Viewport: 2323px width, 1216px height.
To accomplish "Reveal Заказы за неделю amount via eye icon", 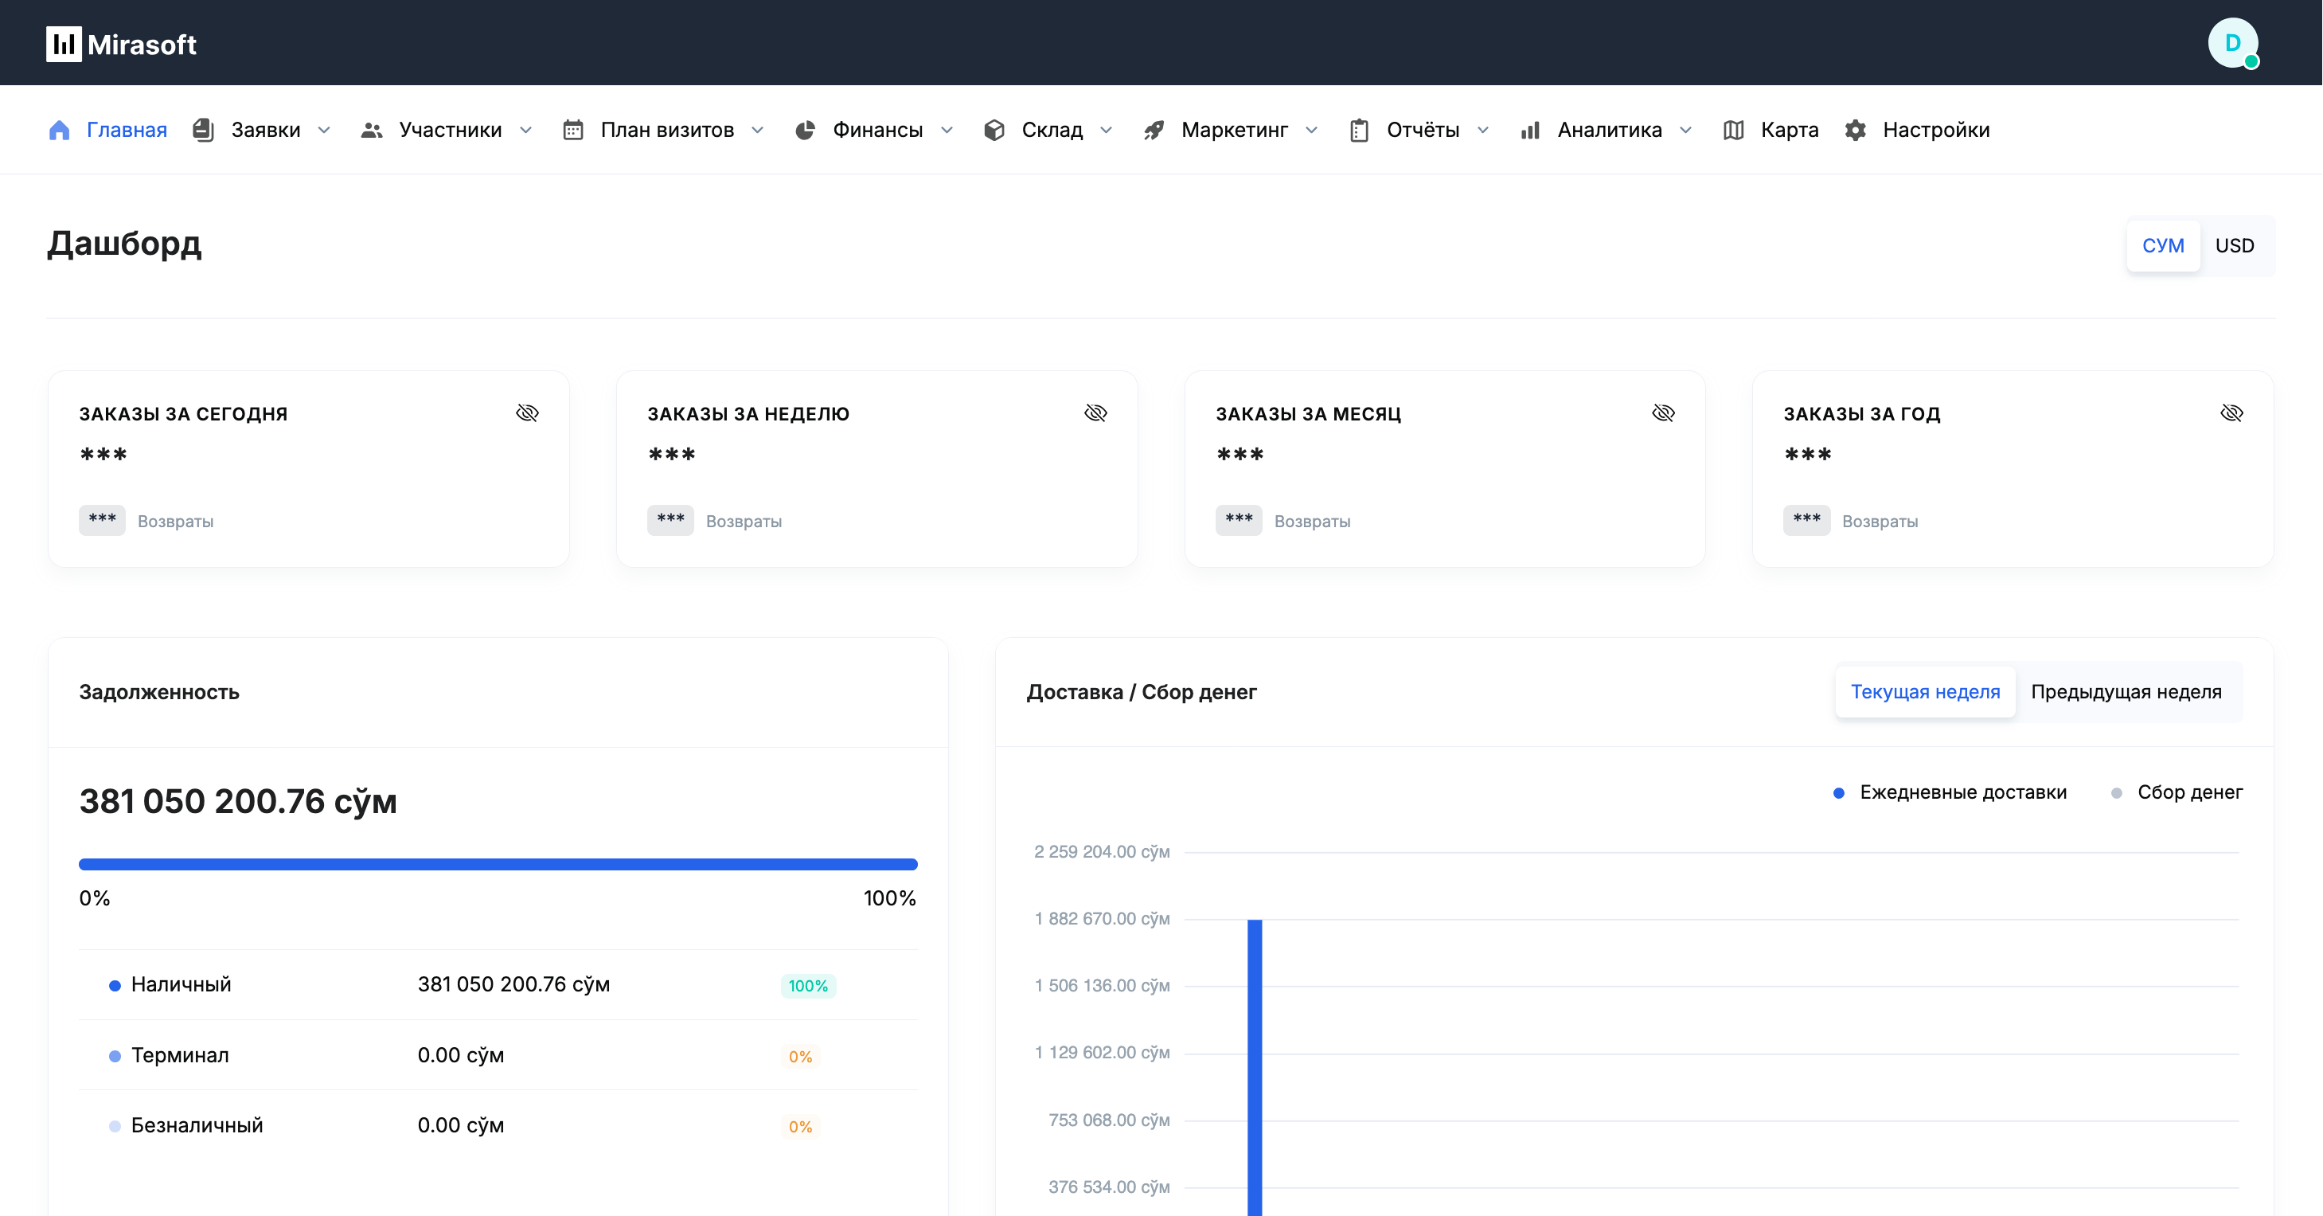I will pyautogui.click(x=1095, y=413).
